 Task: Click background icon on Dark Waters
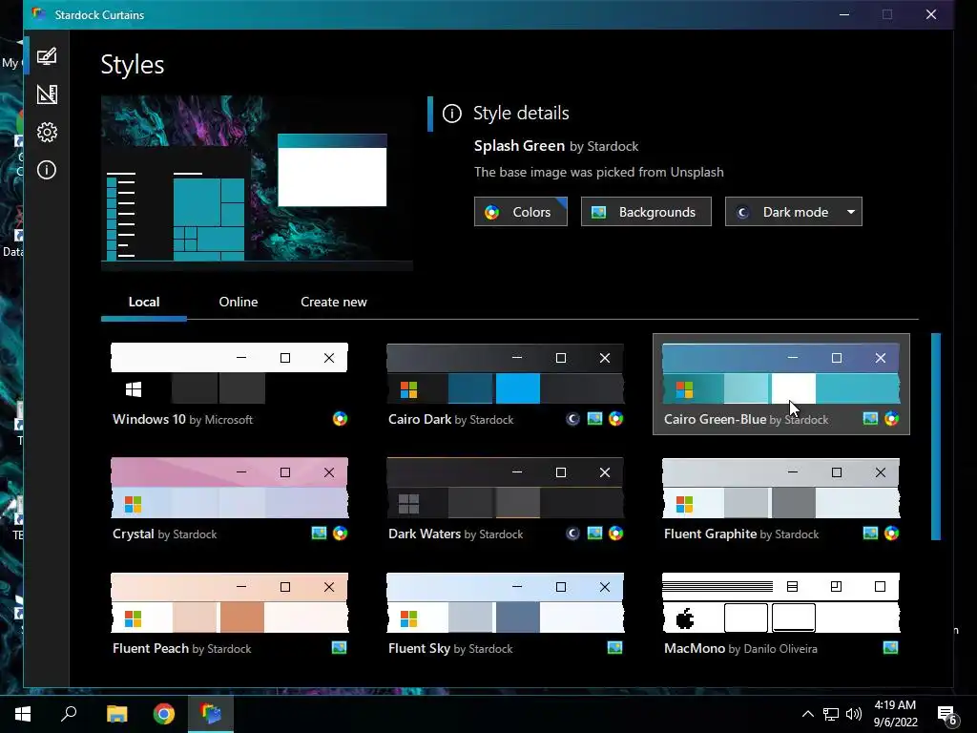tap(594, 533)
